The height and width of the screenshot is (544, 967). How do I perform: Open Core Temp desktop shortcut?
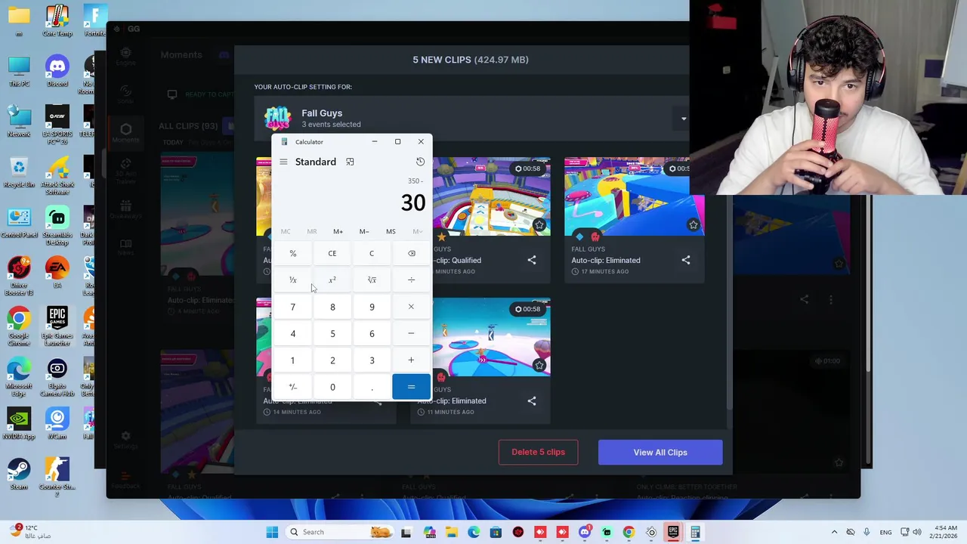click(57, 20)
